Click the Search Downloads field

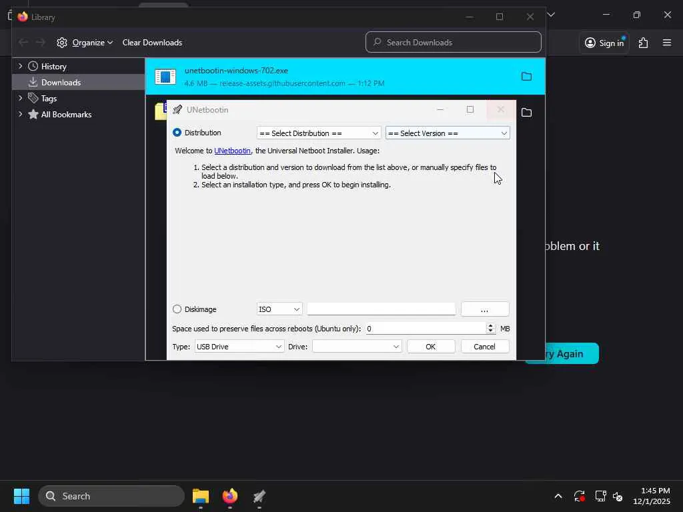point(454,42)
